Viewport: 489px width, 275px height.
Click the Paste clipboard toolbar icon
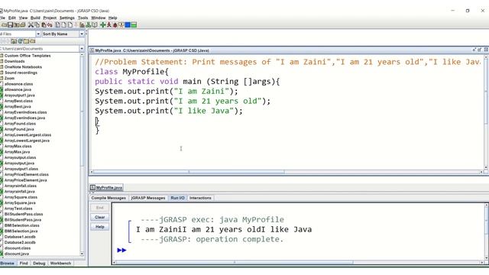44,25
